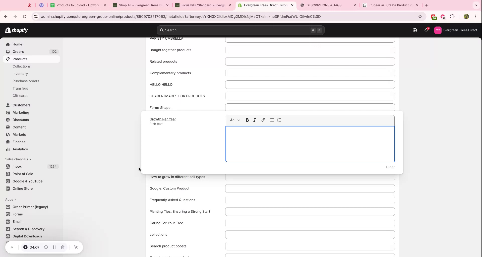Image resolution: width=482 pixels, height=257 pixels.
Task: Click inside the Growth Per Year text area
Action: tap(310, 144)
